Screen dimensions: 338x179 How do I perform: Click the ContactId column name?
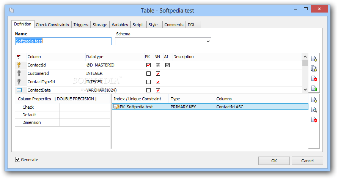36,65
